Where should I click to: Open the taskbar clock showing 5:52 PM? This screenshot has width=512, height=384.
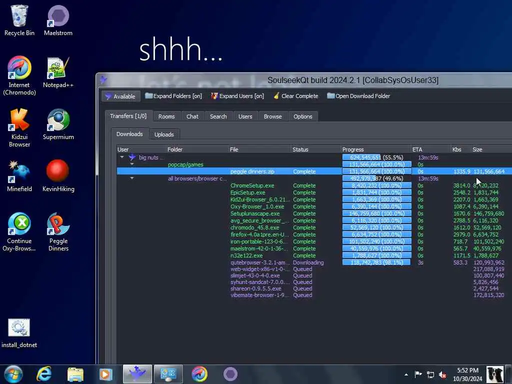point(467,374)
